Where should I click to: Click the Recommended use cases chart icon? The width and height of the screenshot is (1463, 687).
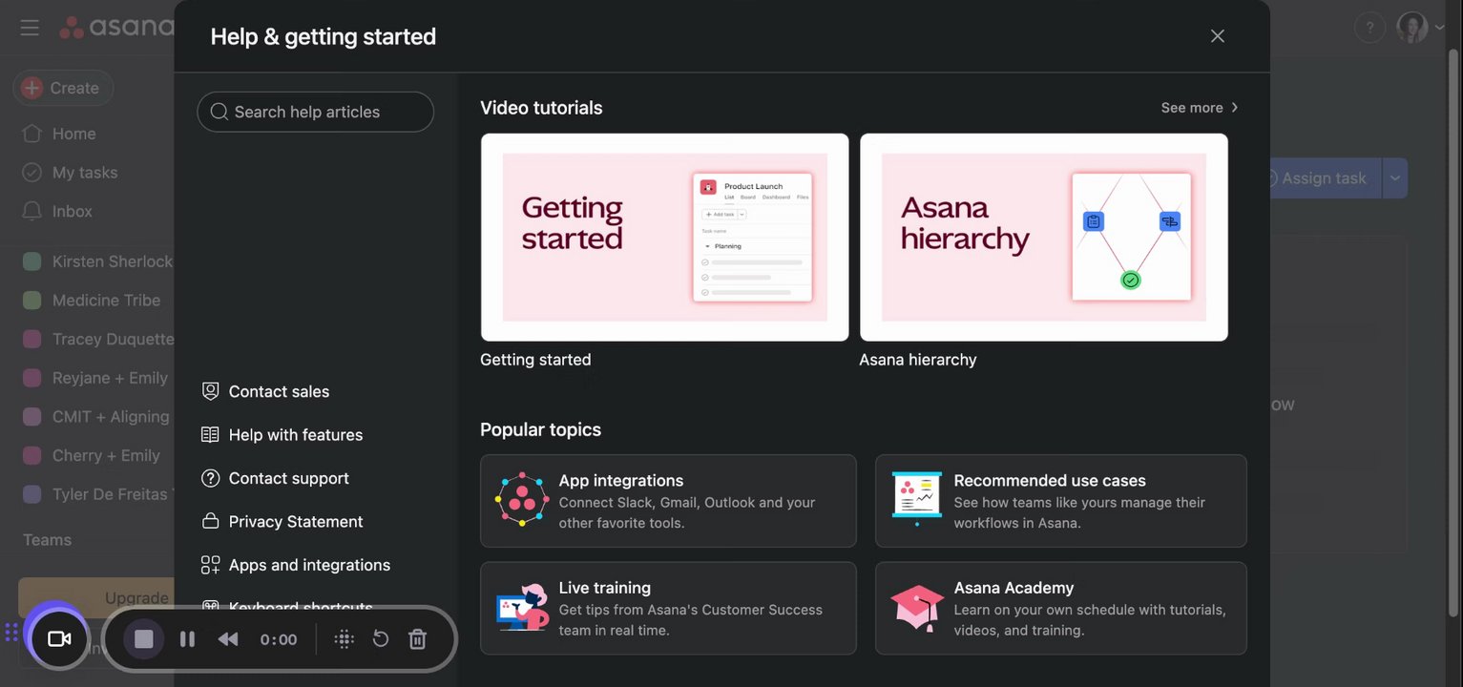coord(916,499)
